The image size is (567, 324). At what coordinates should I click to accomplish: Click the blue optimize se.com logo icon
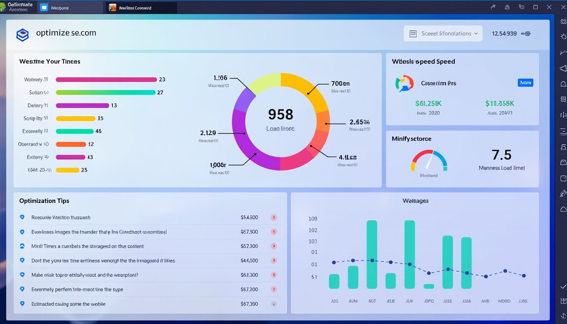[x=22, y=35]
